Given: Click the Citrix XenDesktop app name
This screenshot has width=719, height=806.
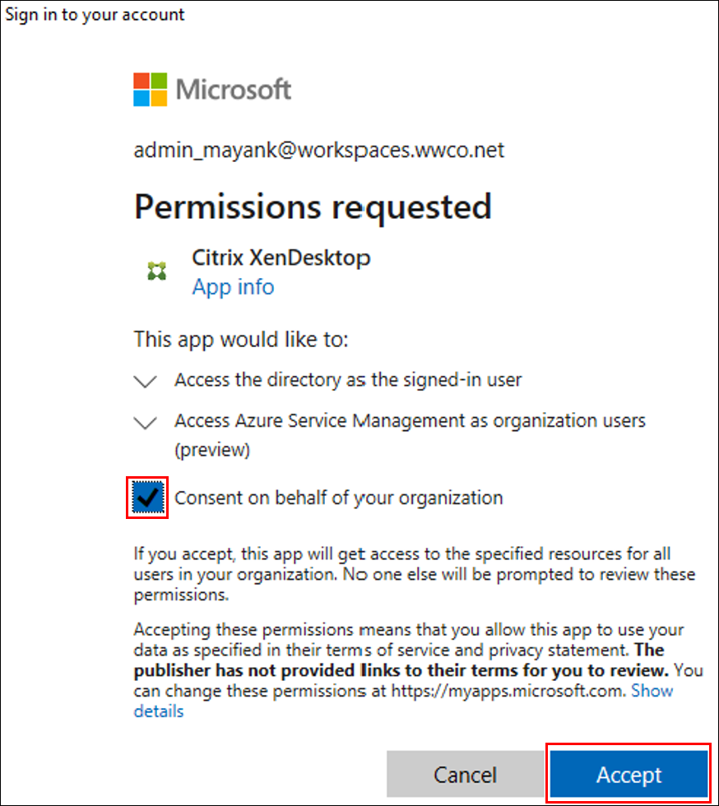Looking at the screenshot, I should pyautogui.click(x=281, y=257).
